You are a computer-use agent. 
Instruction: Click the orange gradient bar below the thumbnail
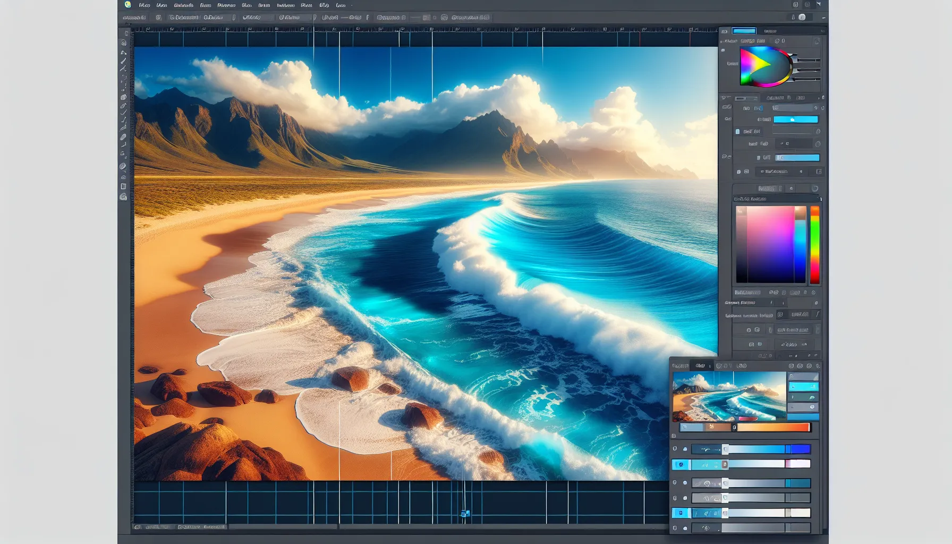click(773, 428)
